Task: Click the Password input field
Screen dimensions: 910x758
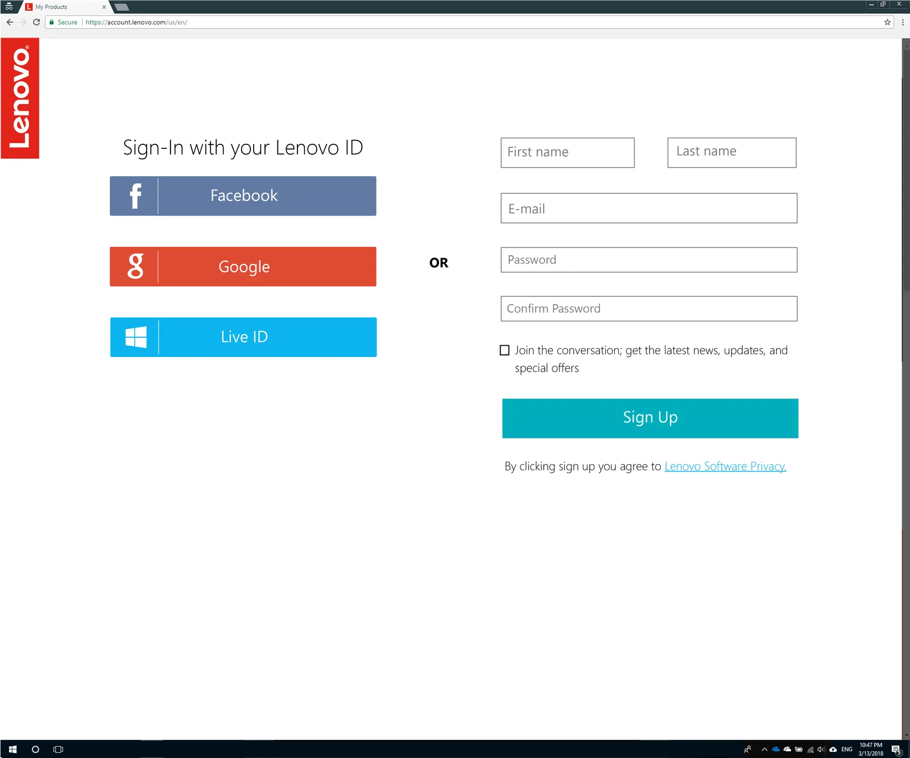Action: point(649,260)
